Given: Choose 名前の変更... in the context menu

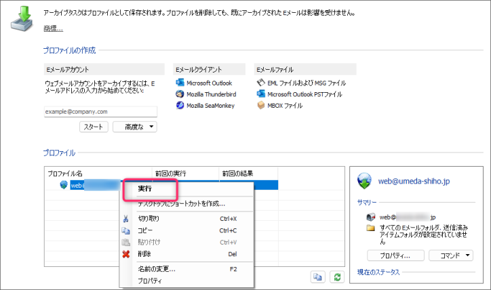Looking at the screenshot, I should pyautogui.click(x=157, y=269).
